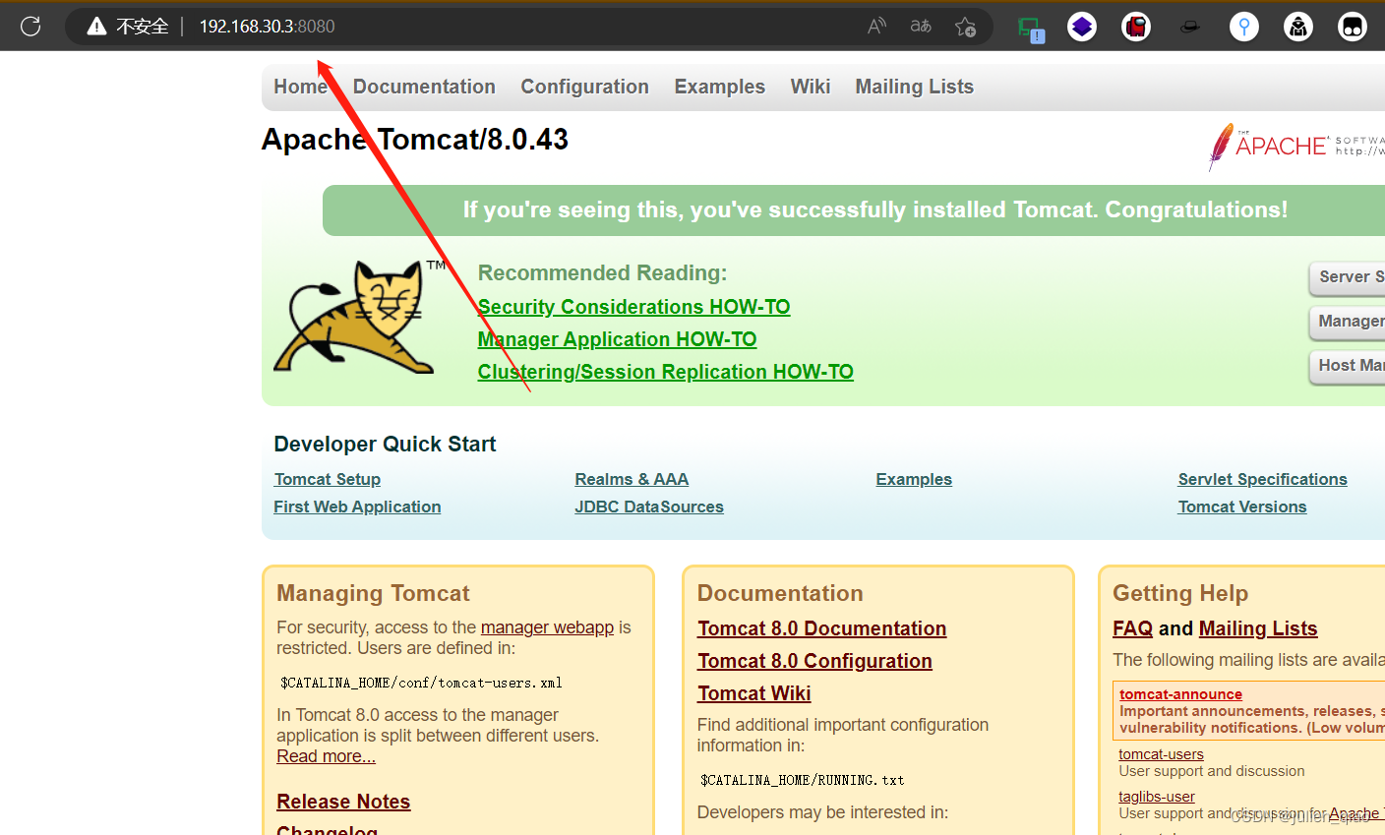Open the Realms & AAA link
Image resolution: width=1385 pixels, height=835 pixels.
632,479
